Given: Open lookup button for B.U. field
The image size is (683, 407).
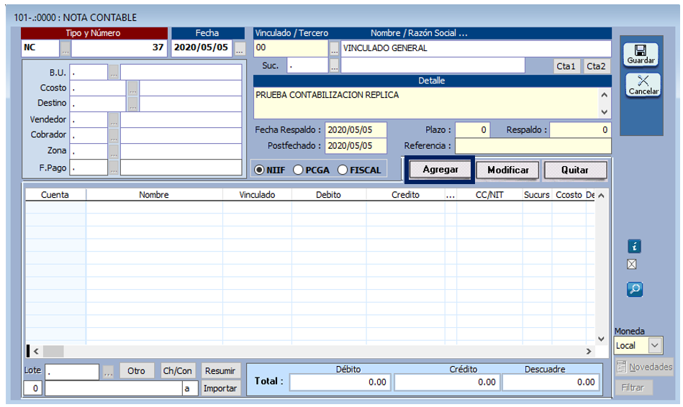Looking at the screenshot, I should 113,72.
